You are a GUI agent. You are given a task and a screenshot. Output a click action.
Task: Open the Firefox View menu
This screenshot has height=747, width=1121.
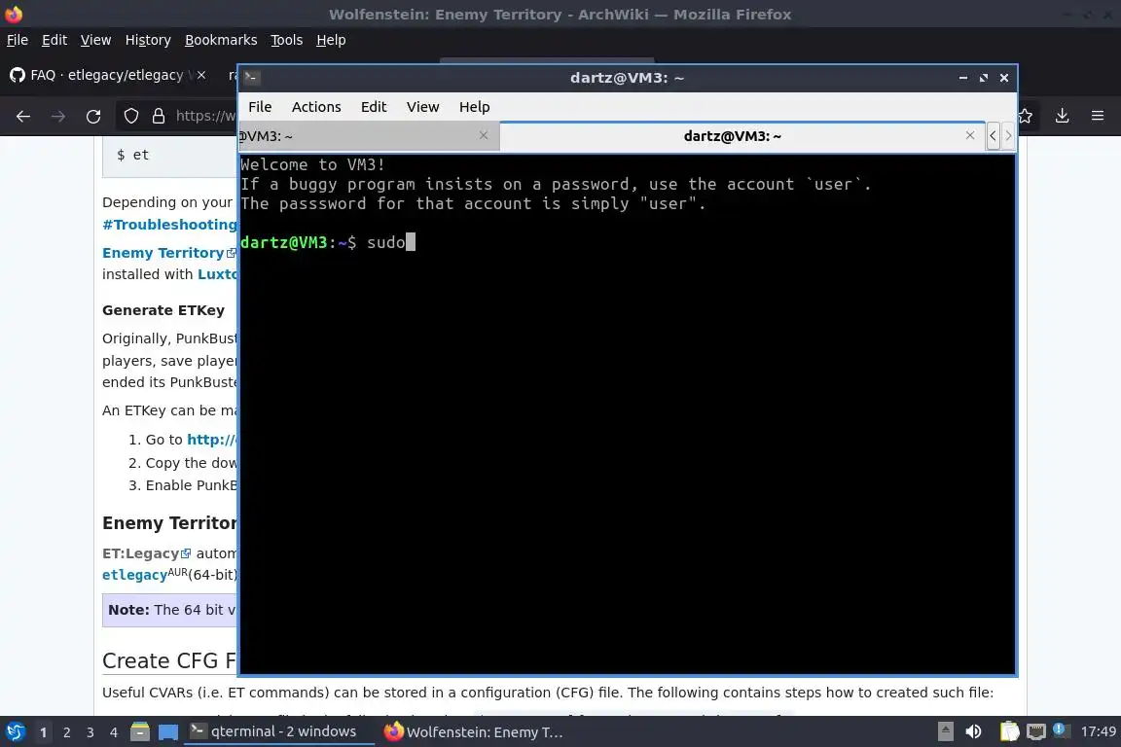95,40
